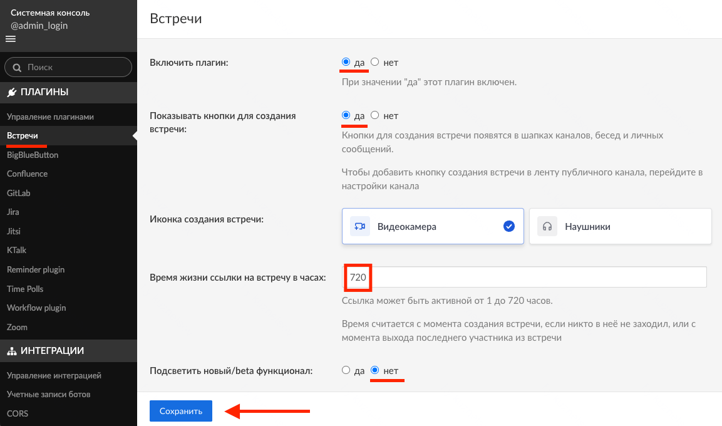Select 'да' for Показывать кнопки для создания встречи
This screenshot has height=426, width=722.
pyautogui.click(x=346, y=115)
